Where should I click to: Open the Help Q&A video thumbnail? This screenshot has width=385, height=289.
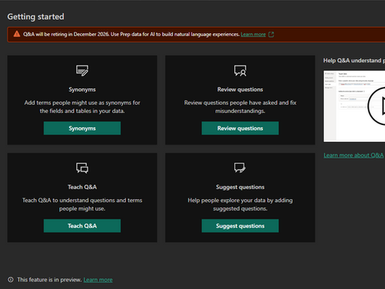[354, 106]
